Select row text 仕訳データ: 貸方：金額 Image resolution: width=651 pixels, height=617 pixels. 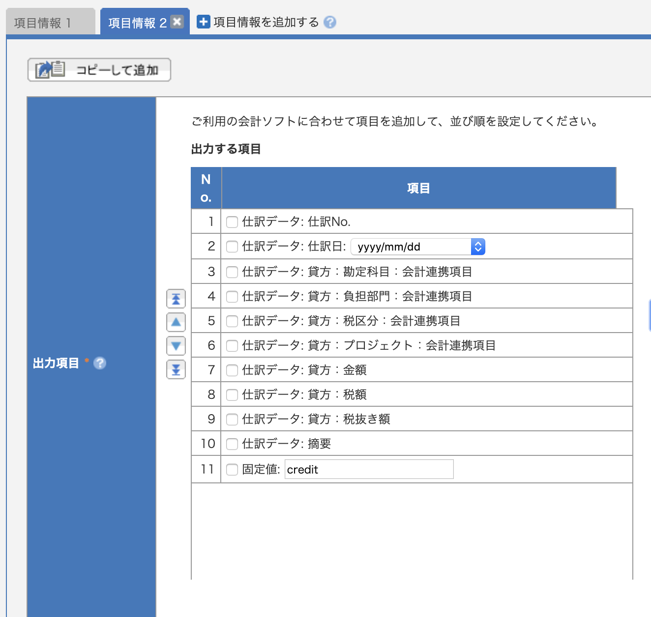click(x=304, y=370)
